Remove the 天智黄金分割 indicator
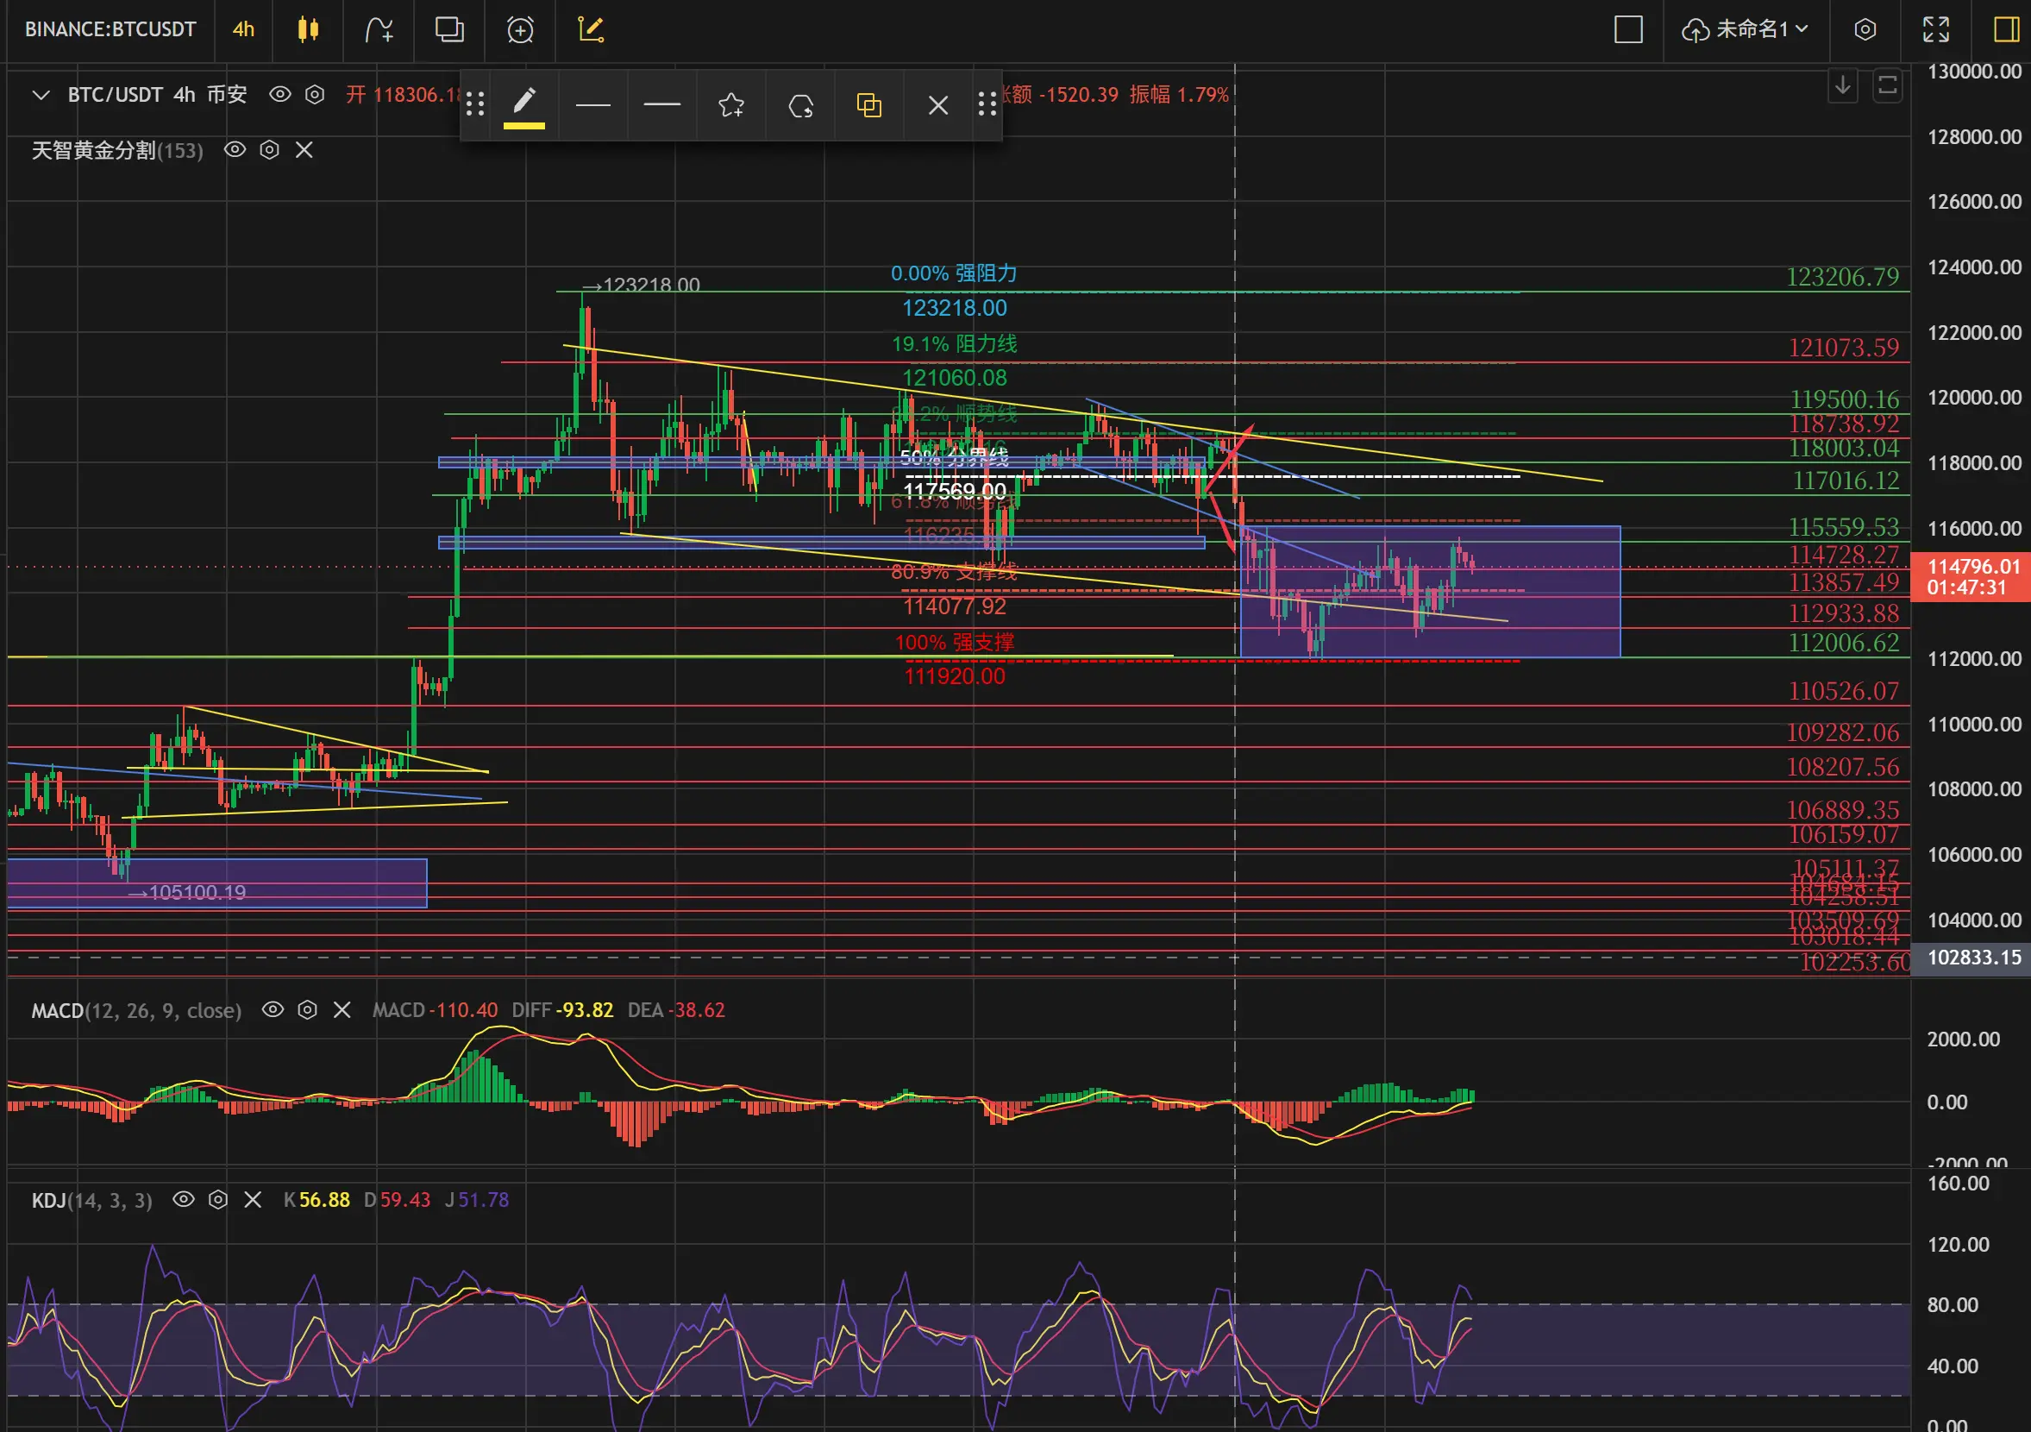 pyautogui.click(x=304, y=149)
